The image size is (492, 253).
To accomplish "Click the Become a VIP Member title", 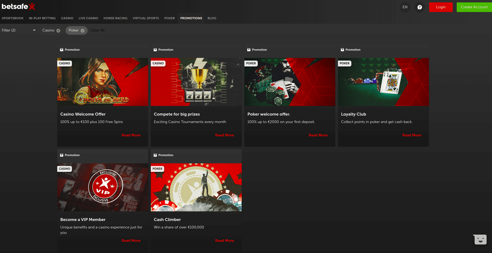I will click(83, 220).
